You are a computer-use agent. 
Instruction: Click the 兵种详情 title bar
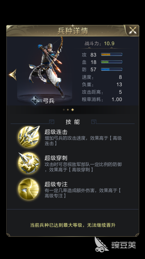[x=73, y=31]
